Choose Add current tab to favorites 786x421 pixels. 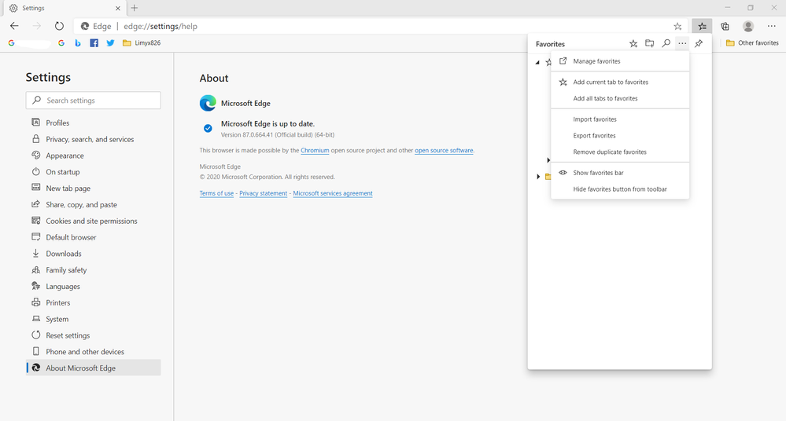tap(620, 82)
